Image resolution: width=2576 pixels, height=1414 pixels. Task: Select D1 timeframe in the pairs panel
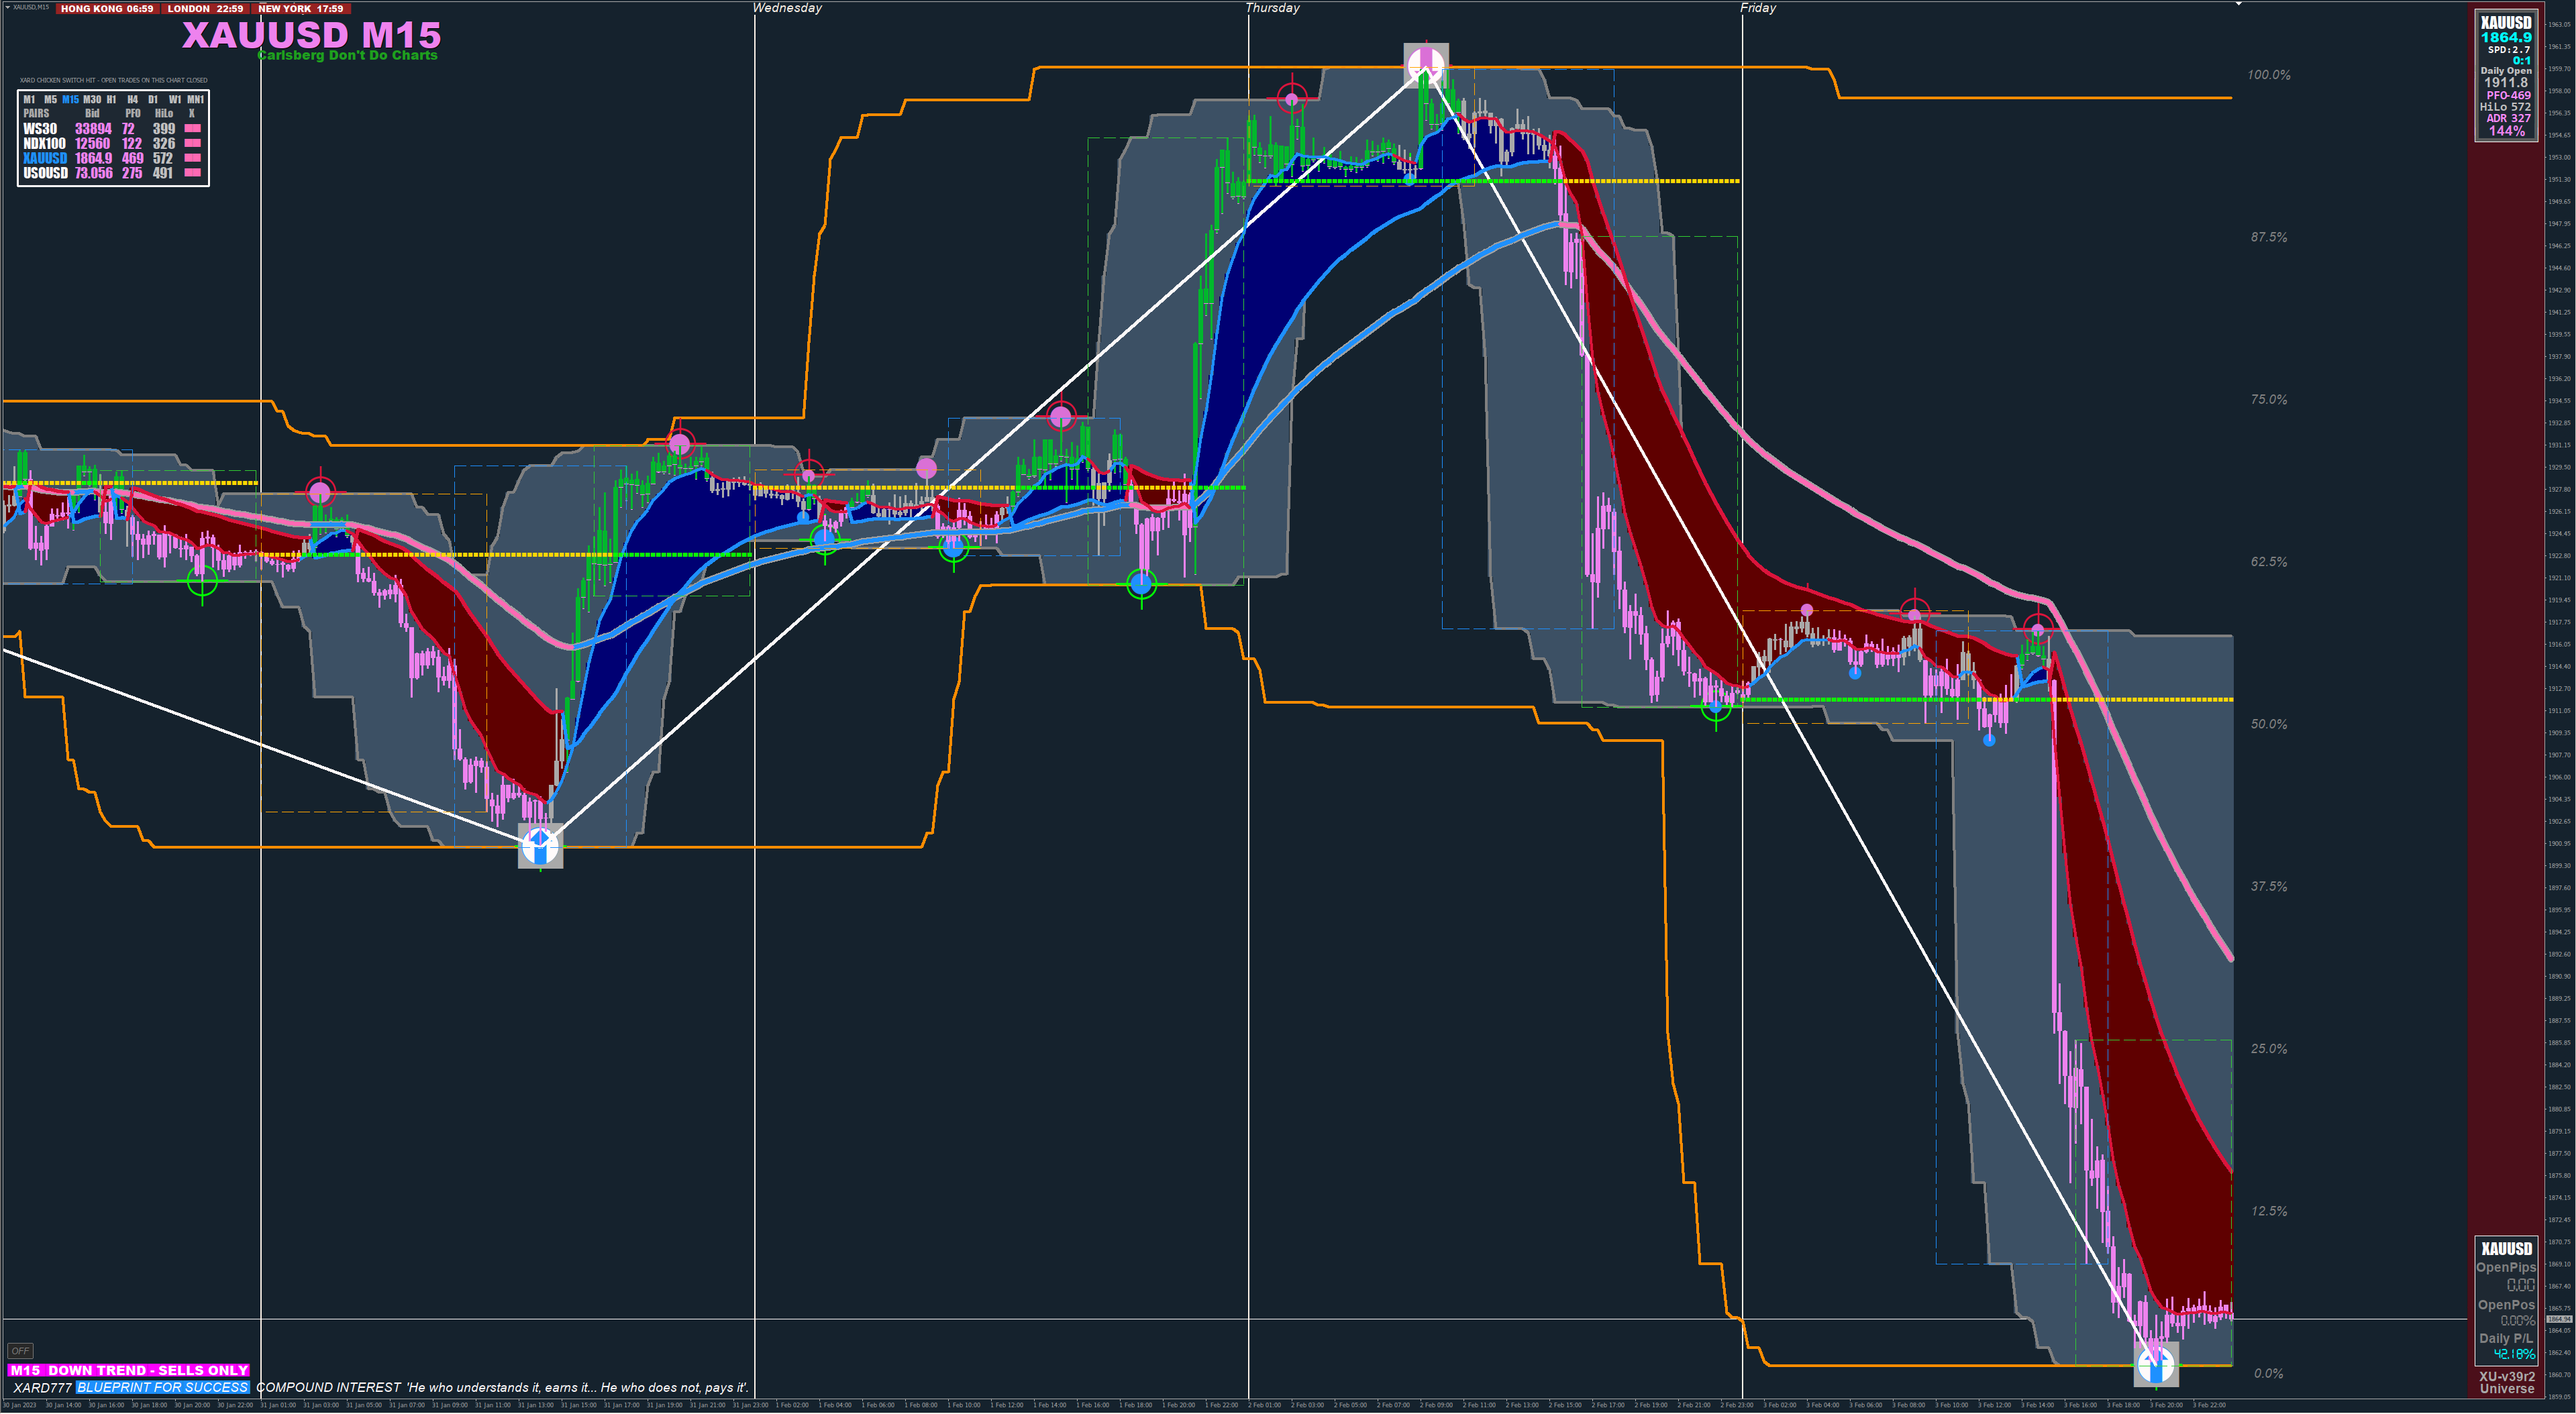(153, 100)
